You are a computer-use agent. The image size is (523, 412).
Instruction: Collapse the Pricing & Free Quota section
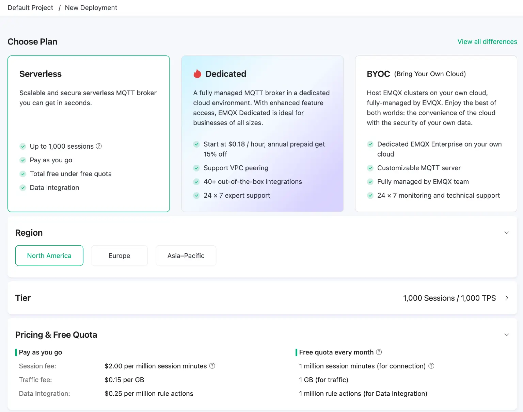click(506, 335)
